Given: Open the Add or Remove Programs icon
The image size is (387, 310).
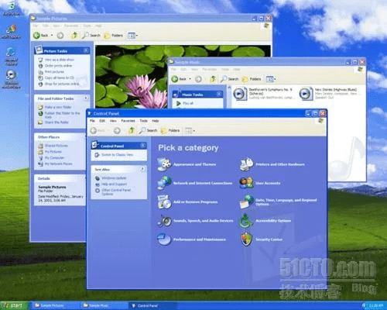Looking at the screenshot, I should tap(164, 201).
